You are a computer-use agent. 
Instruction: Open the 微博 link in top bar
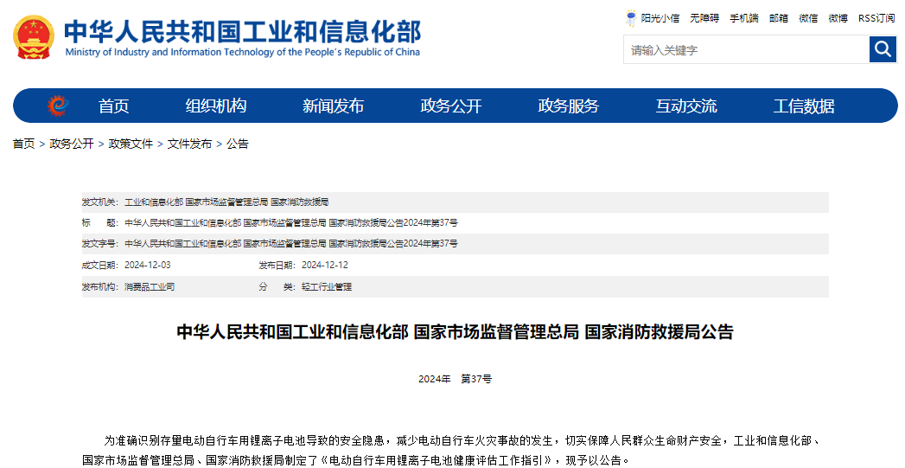coord(838,17)
